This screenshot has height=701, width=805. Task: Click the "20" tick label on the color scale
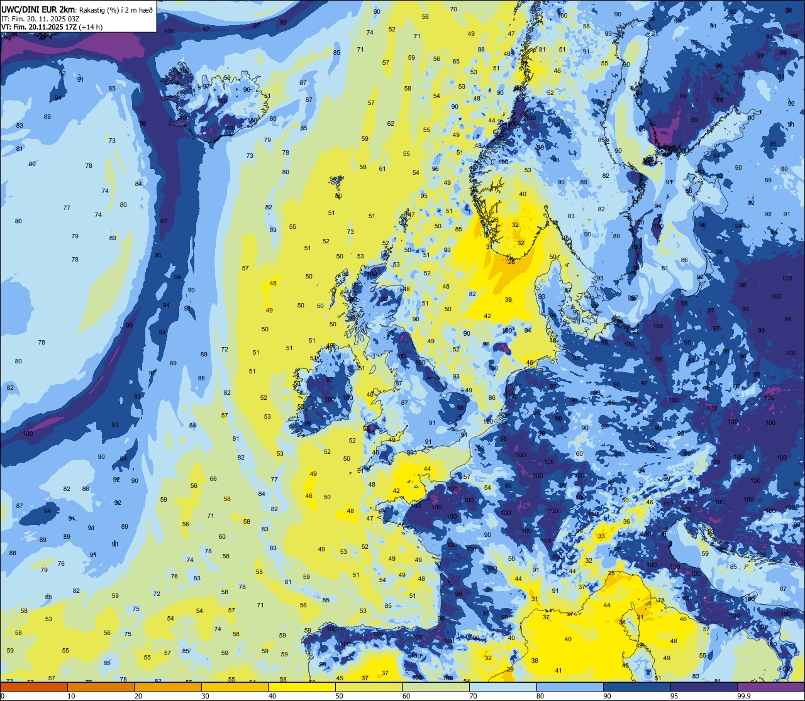click(138, 696)
